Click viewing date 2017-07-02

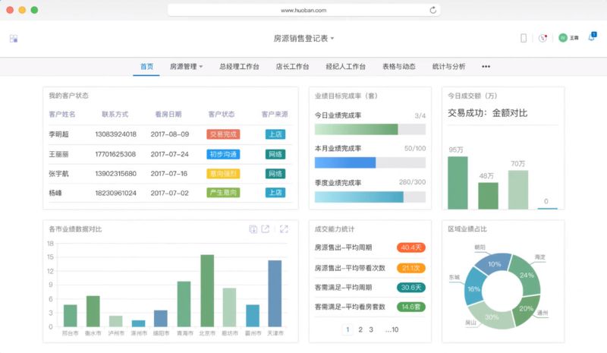click(x=169, y=193)
